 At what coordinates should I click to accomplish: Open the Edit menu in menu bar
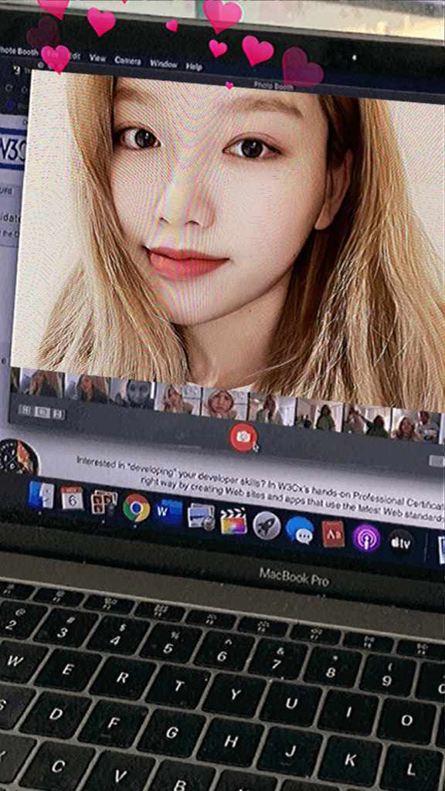74,56
